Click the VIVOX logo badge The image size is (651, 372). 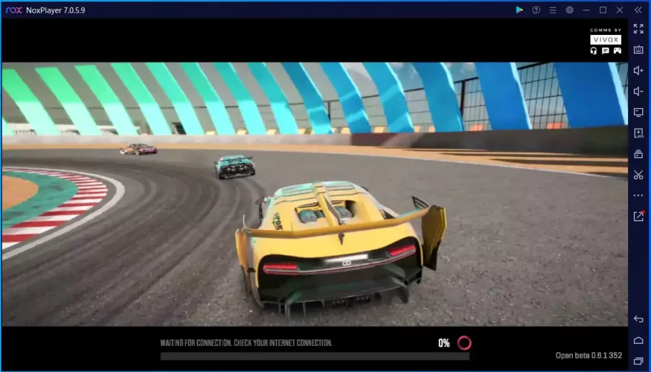[606, 40]
